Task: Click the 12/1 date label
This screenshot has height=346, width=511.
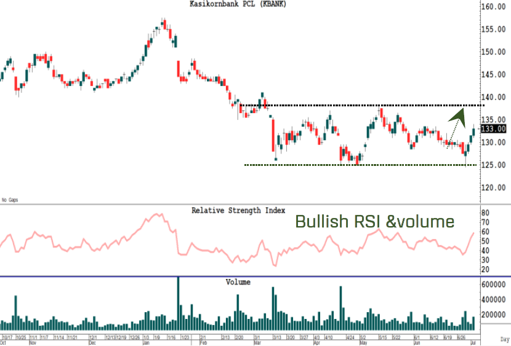Action: (x=93, y=337)
